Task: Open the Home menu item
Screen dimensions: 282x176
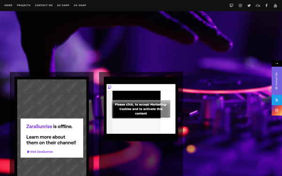Action: 8,5
